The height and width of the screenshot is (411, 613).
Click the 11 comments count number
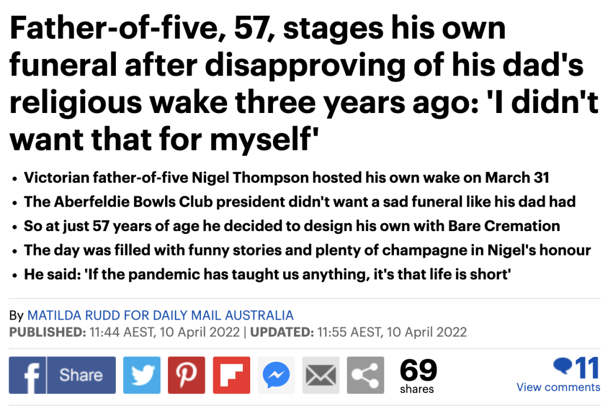point(587,368)
